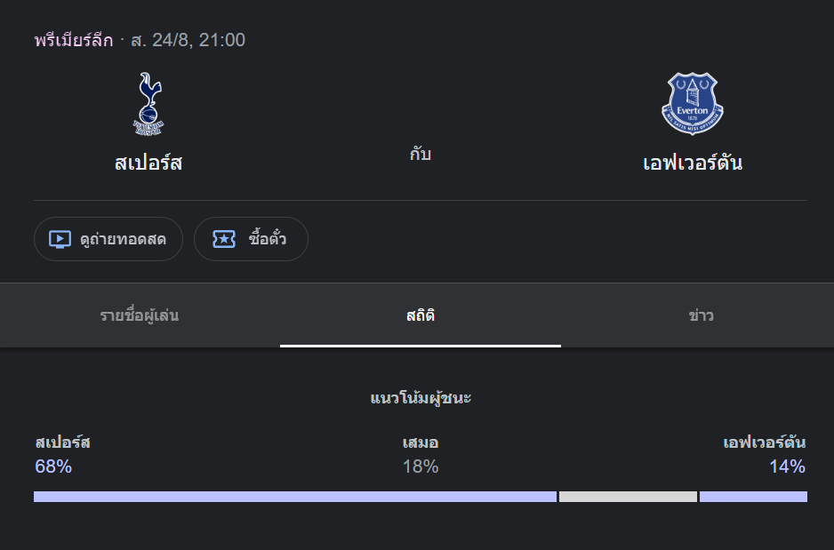The width and height of the screenshot is (834, 550).
Task: Switch to the ข่าว tab
Action: coord(701,315)
